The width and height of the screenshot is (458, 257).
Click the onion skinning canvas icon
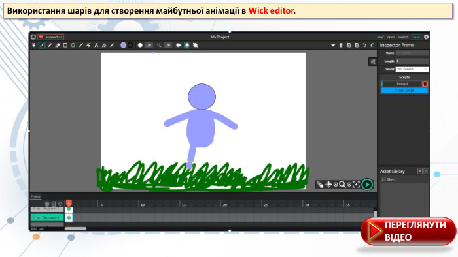pos(321,185)
